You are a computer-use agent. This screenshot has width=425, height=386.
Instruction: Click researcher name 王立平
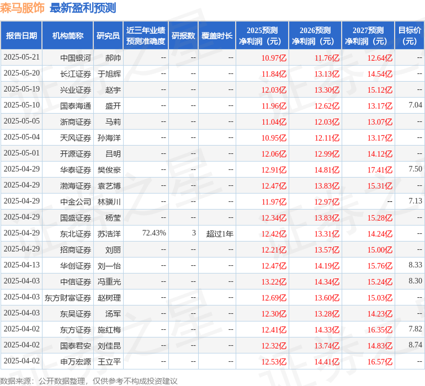click(x=109, y=362)
